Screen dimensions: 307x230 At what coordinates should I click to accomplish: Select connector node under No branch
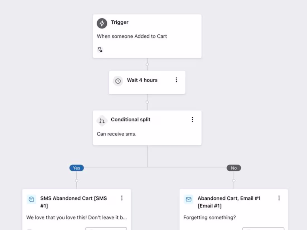click(234, 181)
